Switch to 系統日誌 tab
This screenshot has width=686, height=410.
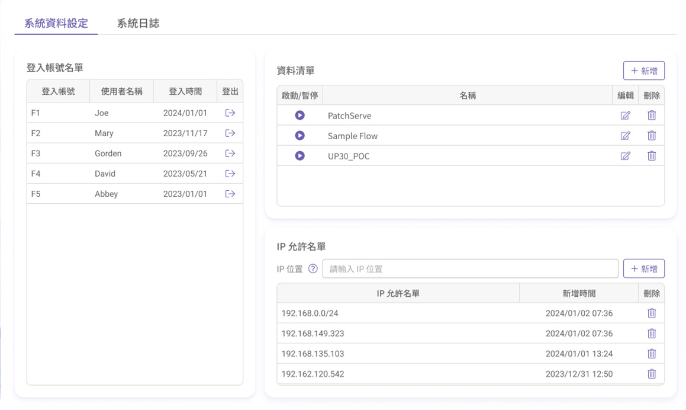pyautogui.click(x=138, y=24)
